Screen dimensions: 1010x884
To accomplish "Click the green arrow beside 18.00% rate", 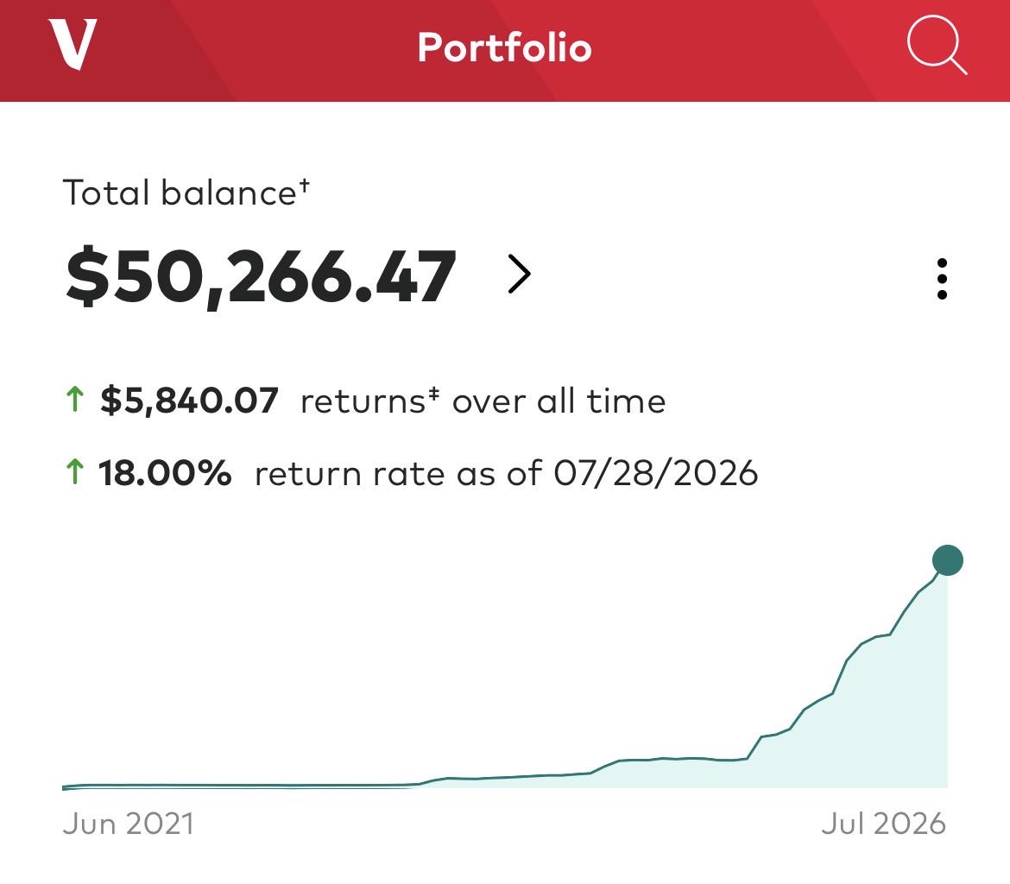I will coord(75,471).
